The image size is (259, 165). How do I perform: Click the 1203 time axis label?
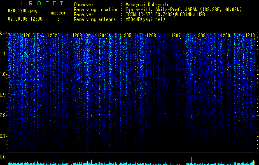[x=77, y=35]
